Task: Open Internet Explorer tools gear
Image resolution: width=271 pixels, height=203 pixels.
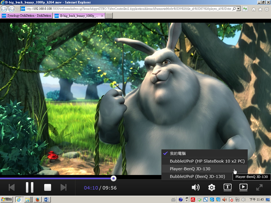Action: coord(266,9)
